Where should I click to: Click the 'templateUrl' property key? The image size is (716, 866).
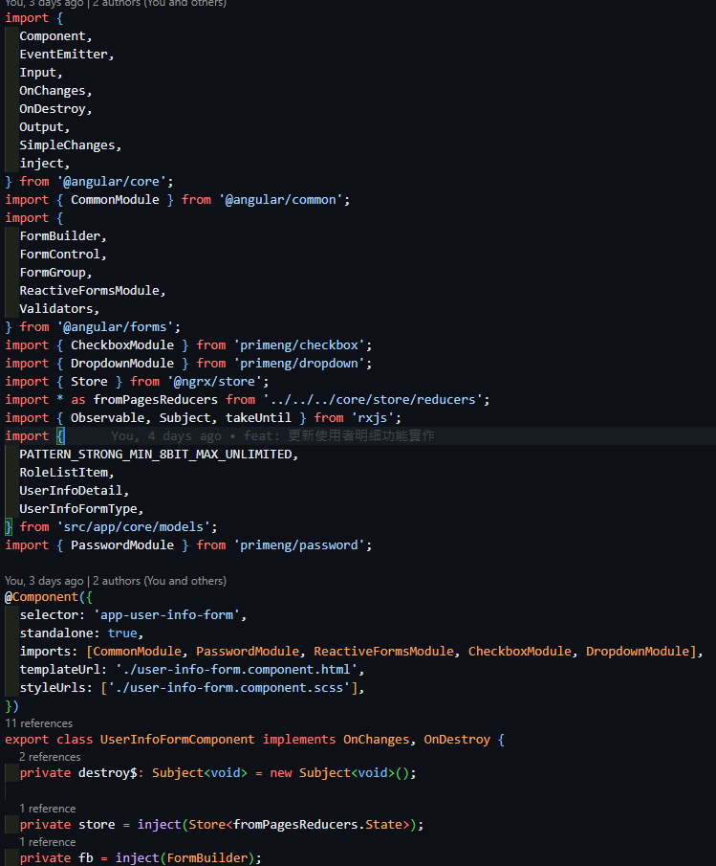59,670
